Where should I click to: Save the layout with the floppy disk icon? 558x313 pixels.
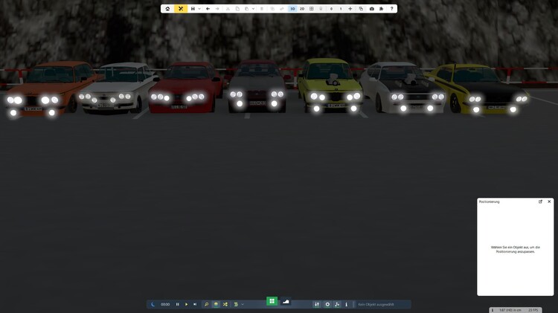point(193,8)
